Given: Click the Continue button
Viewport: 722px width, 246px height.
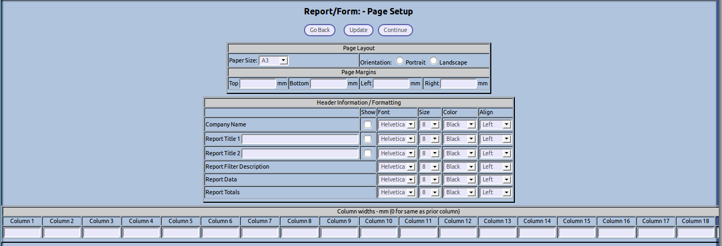Looking at the screenshot, I should [395, 30].
